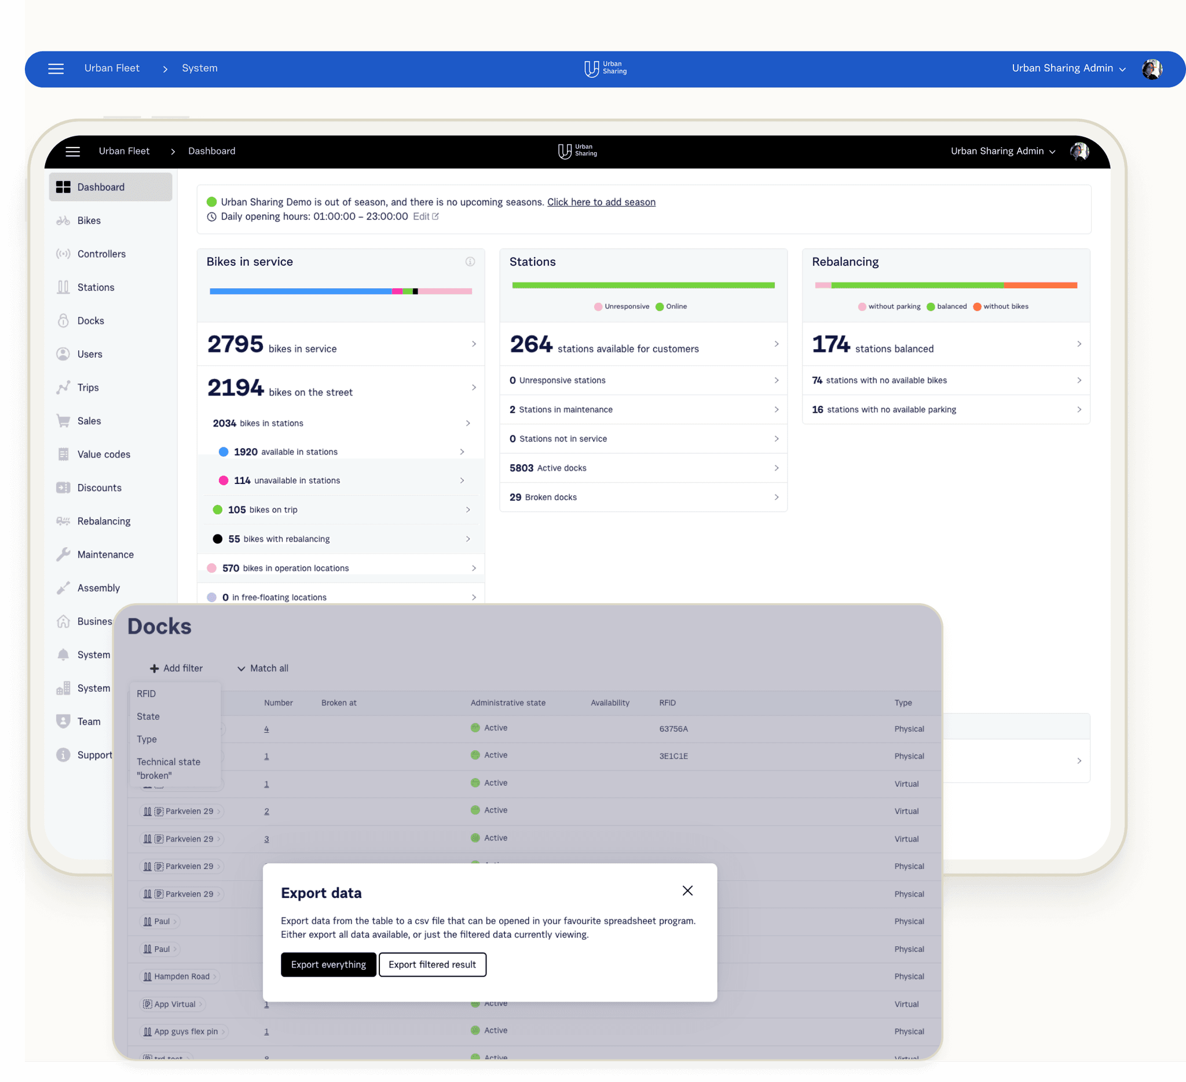
Task: Click Add filter in Docks panel
Action: point(176,669)
